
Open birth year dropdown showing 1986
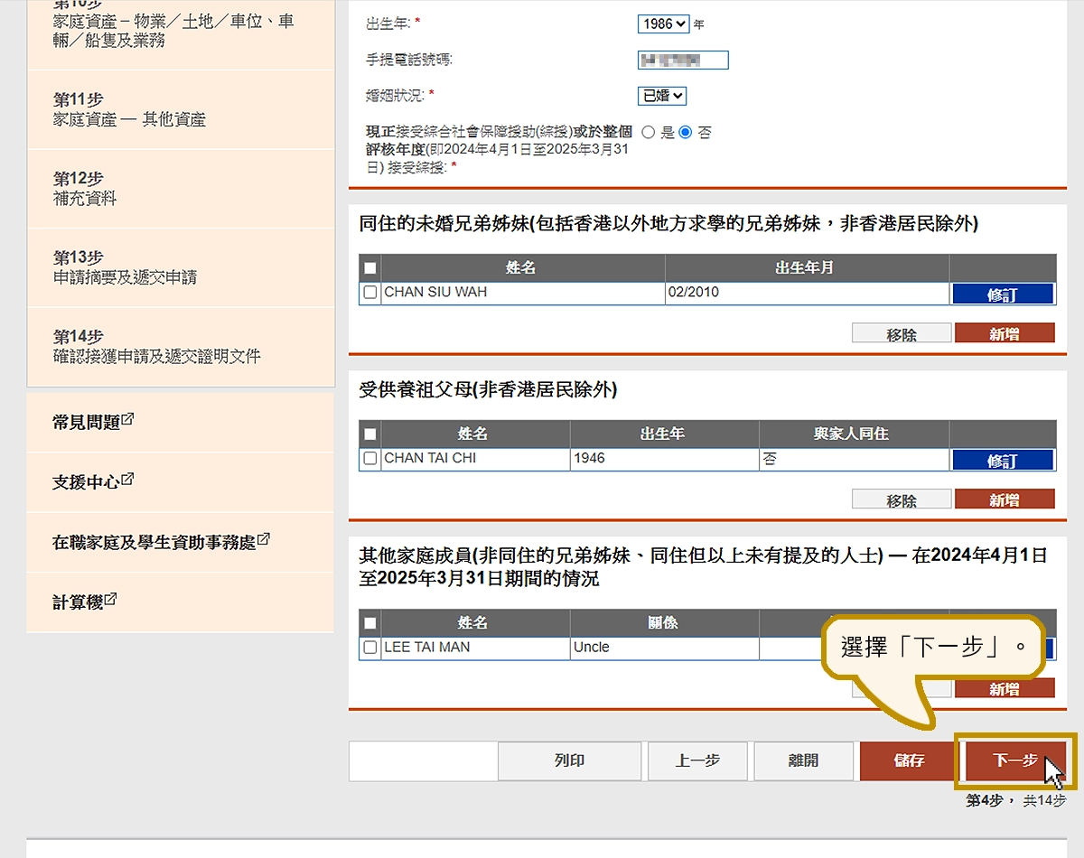coord(663,24)
